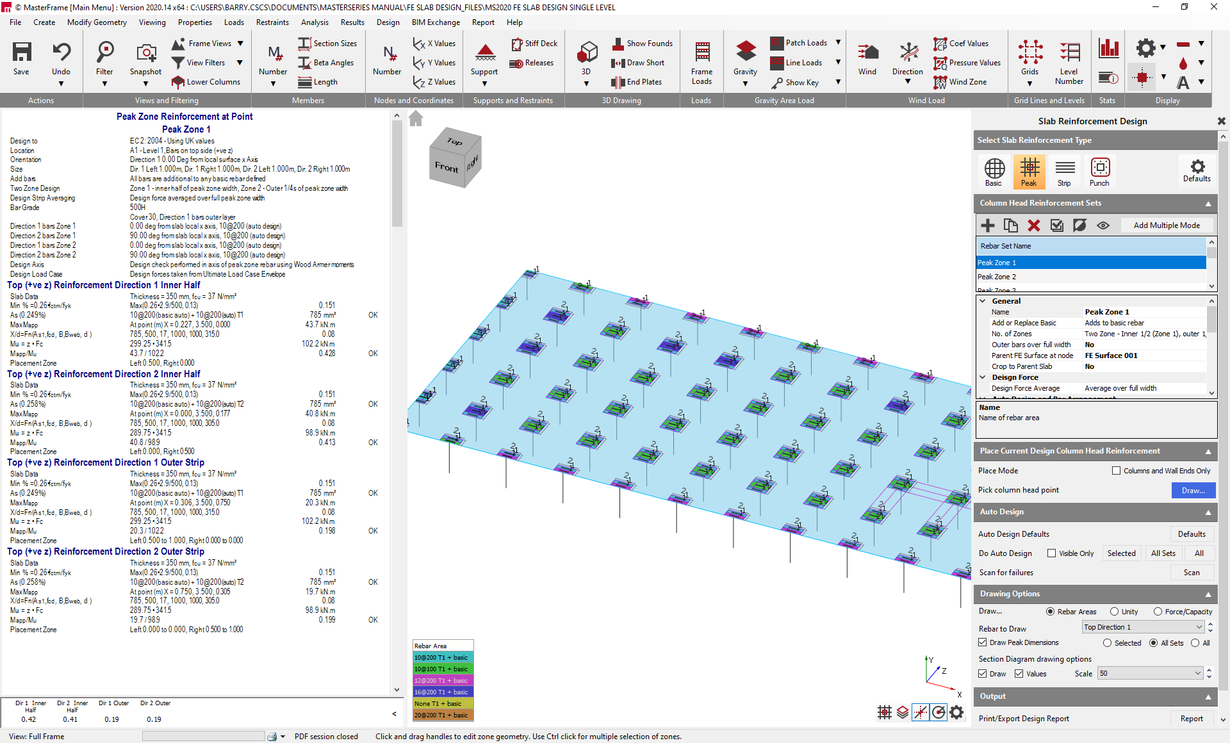Click the Snapshot camera icon

[x=145, y=56]
